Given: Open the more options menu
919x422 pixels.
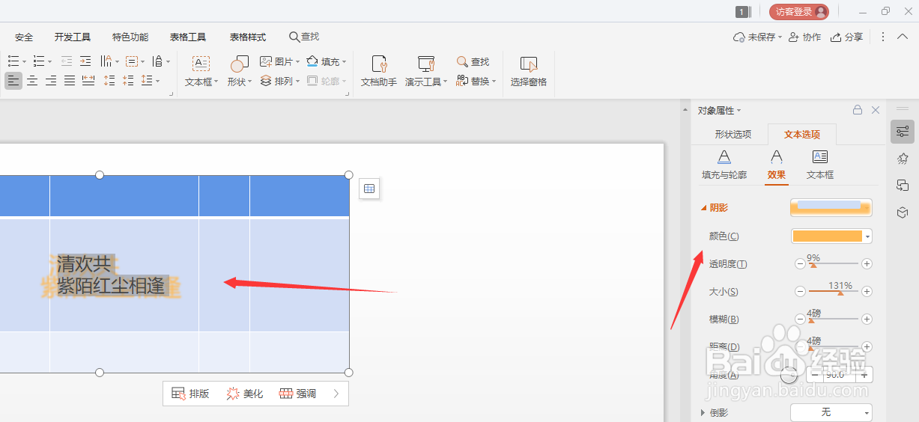Looking at the screenshot, I should (x=882, y=37).
